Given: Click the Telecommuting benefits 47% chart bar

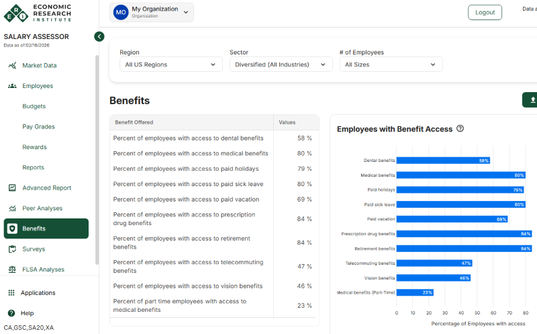Looking at the screenshot, I should pyautogui.click(x=434, y=263).
